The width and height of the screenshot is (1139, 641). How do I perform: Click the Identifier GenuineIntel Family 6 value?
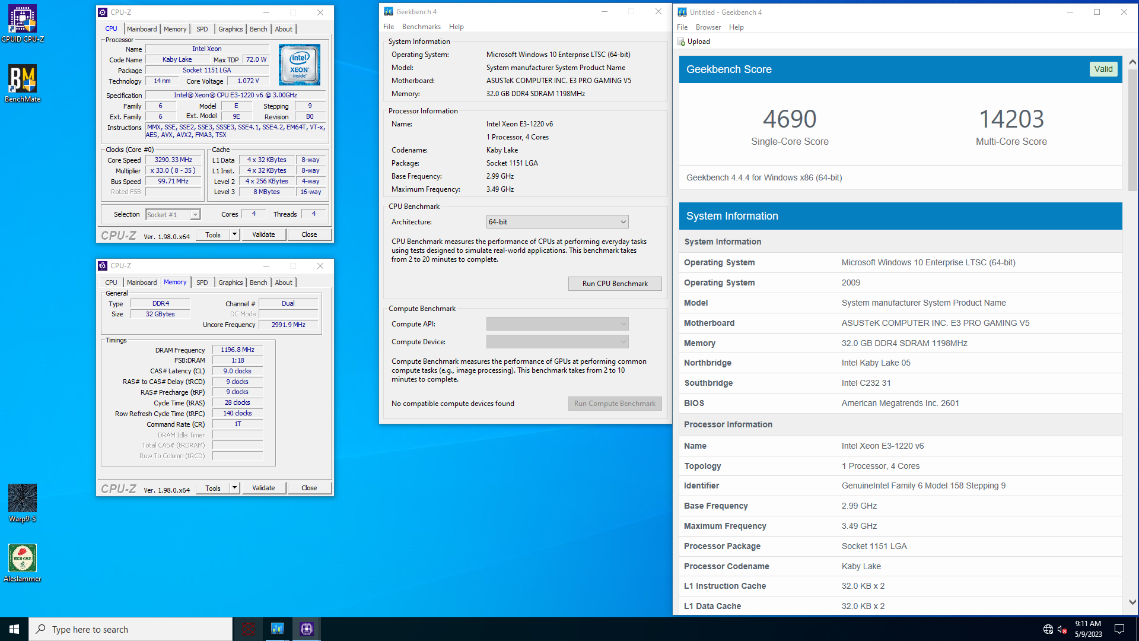(923, 486)
